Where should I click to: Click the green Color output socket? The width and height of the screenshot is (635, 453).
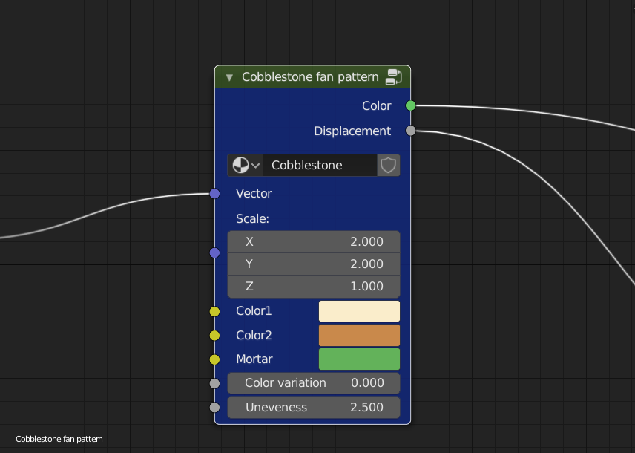411,106
